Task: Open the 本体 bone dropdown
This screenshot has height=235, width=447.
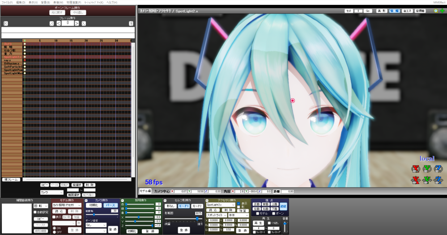Action: point(238,215)
